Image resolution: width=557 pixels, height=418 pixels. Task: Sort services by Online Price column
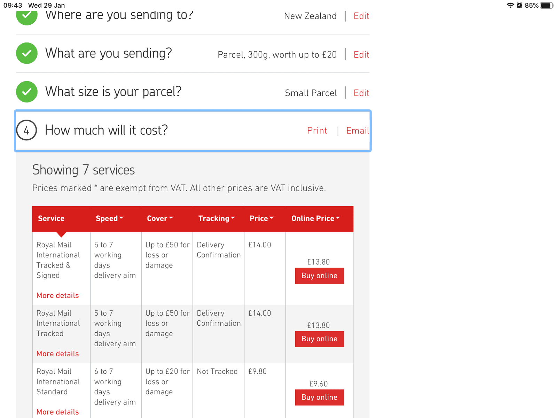pos(316,218)
